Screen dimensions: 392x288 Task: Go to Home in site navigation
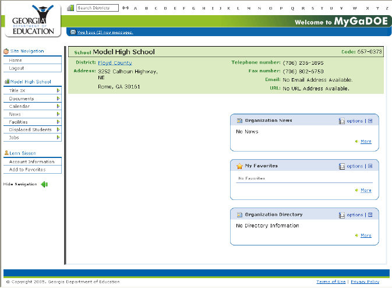click(33, 60)
